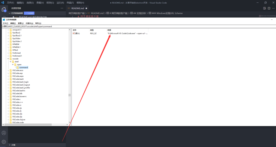Open the 资源管理器 panel ellipsis menu
This screenshot has width=276, height=147.
tap(62, 8)
